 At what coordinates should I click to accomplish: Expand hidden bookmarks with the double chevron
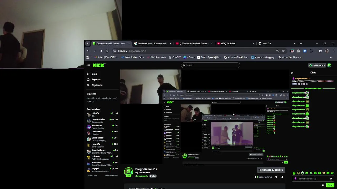click(331, 57)
